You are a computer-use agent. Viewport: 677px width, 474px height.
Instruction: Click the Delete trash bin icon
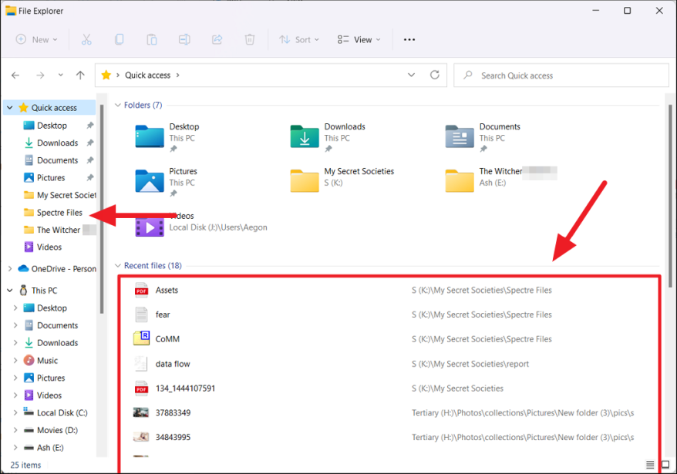(x=249, y=39)
